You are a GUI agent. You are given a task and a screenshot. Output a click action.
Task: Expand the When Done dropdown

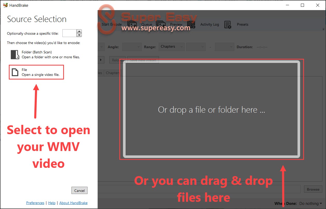coord(311,204)
